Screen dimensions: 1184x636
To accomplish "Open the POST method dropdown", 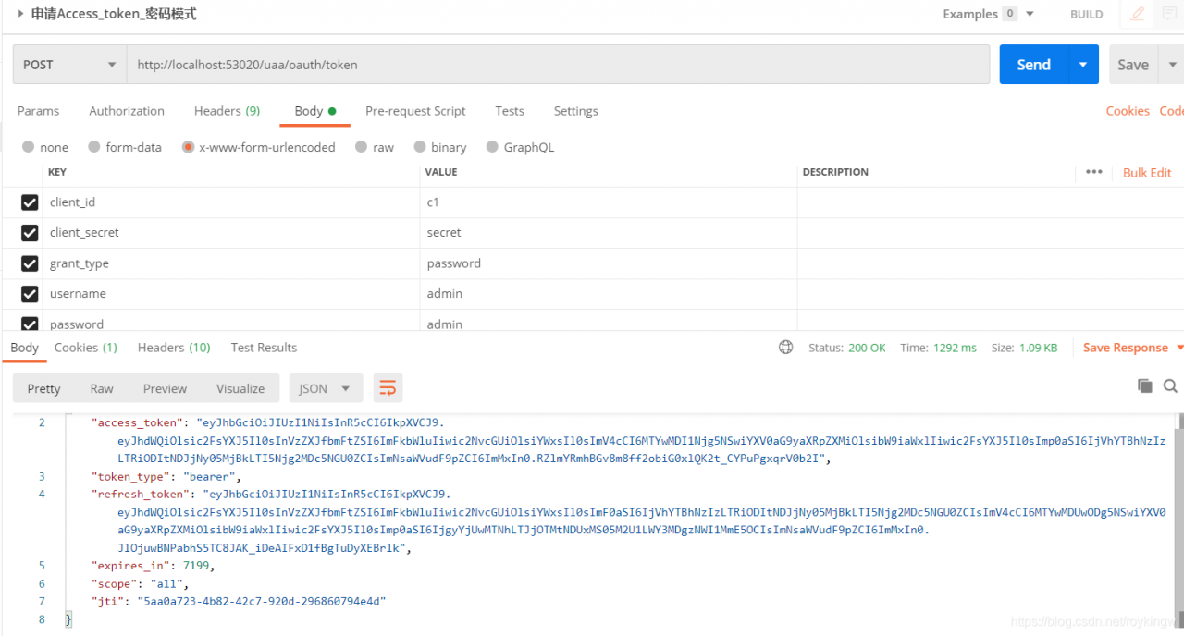I will point(69,65).
